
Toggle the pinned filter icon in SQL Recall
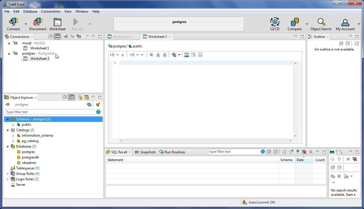(x=291, y=152)
